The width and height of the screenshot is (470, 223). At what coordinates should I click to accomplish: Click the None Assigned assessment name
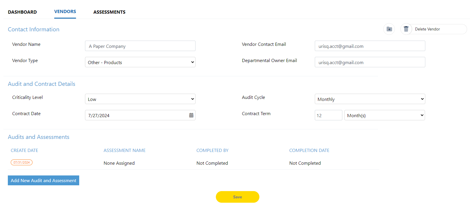pos(119,163)
